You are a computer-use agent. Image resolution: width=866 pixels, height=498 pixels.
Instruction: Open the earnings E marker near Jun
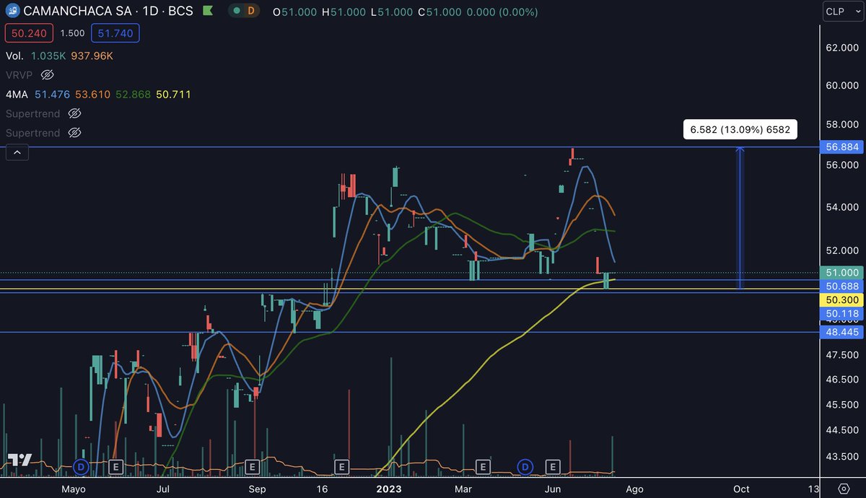click(x=554, y=467)
